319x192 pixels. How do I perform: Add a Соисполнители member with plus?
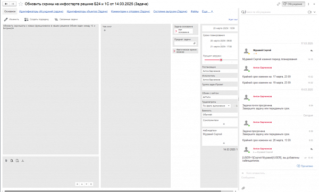click(x=224, y=124)
